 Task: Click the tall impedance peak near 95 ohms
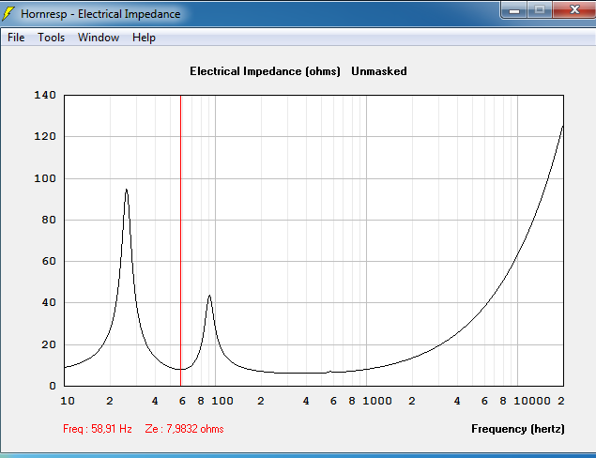coord(127,190)
